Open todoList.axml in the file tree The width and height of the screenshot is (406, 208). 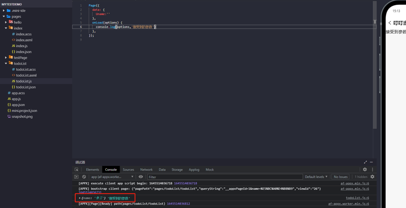pos(26,75)
